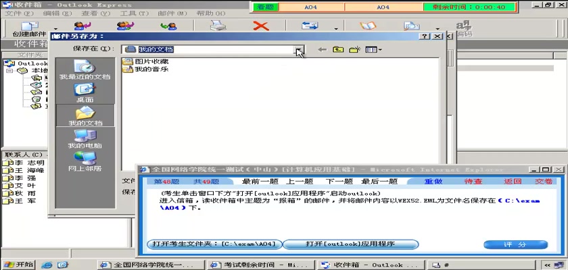The height and width of the screenshot is (270, 568).
Task: Click the Find toolbar icon
Action: point(412,26)
